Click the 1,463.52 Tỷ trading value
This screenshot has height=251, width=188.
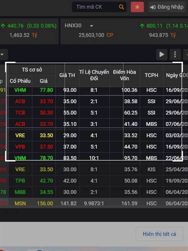pos(23,35)
